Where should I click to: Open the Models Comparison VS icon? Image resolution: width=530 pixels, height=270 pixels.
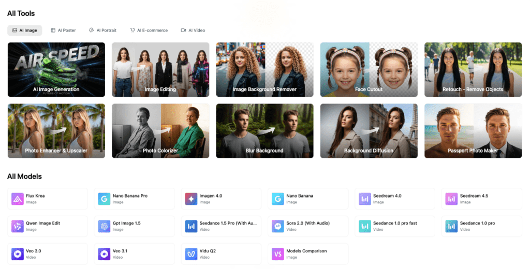pyautogui.click(x=278, y=253)
